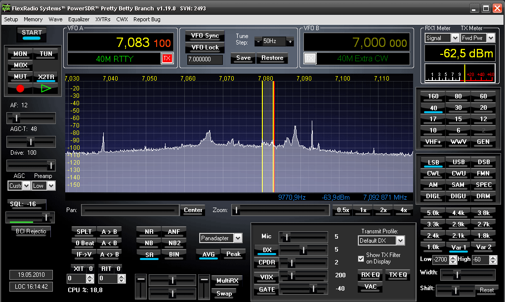Increment the XIT spinner up arrow
The height and width of the screenshot is (302, 505).
pyautogui.click(x=90, y=276)
